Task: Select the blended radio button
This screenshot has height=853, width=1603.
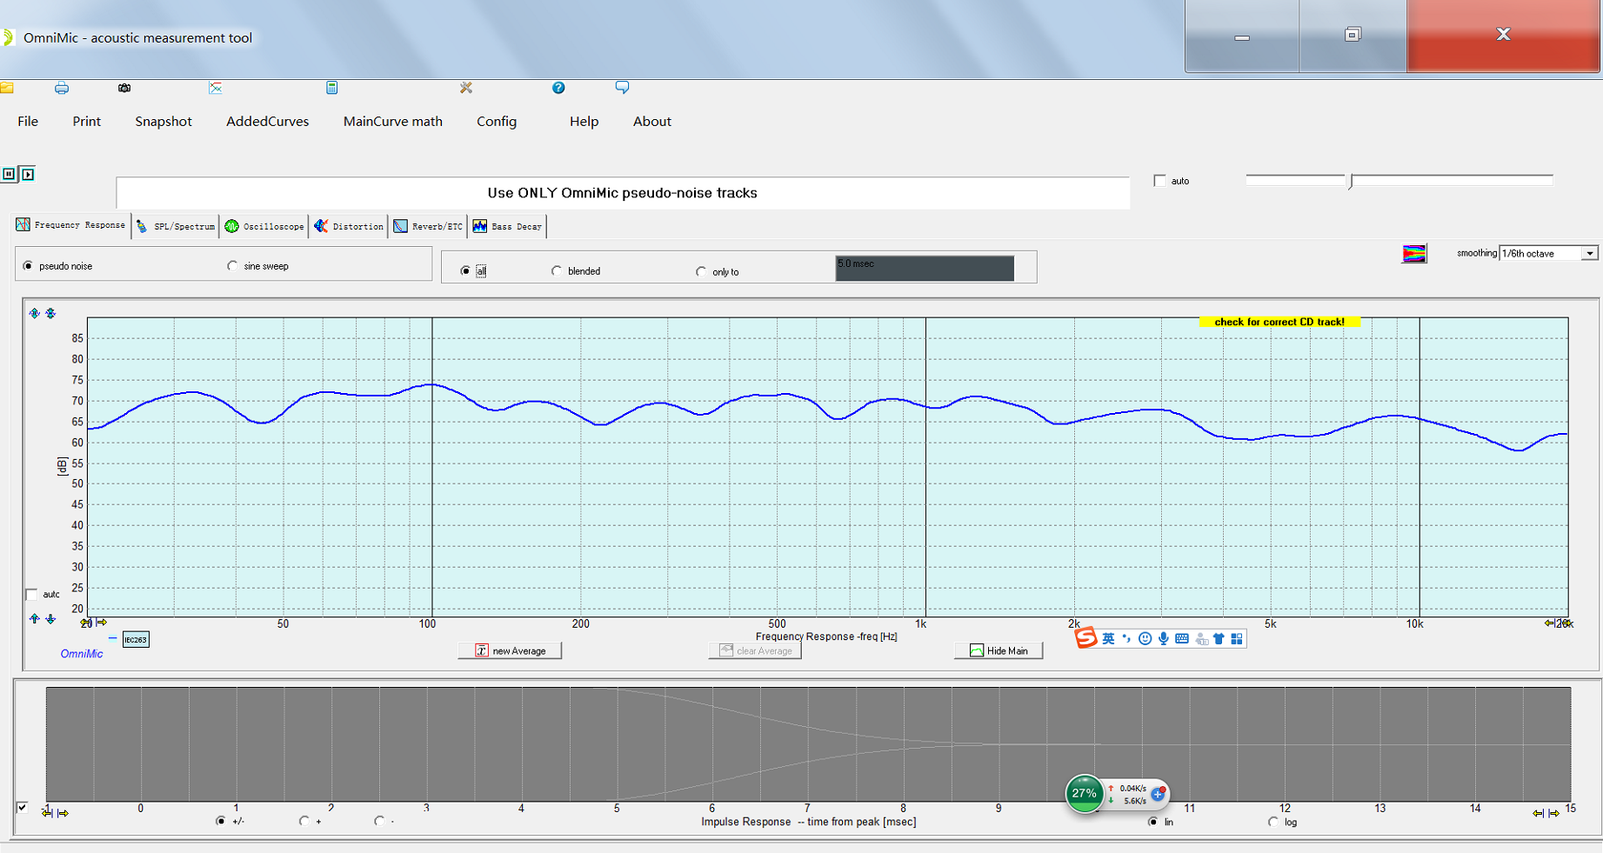Action: click(557, 271)
